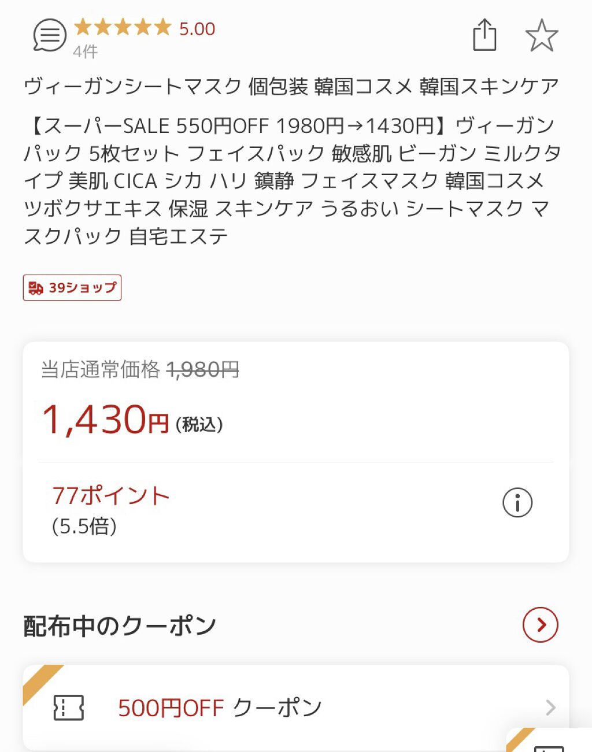Open points info icon next to 77ポイント
592x752 pixels.
pyautogui.click(x=517, y=502)
